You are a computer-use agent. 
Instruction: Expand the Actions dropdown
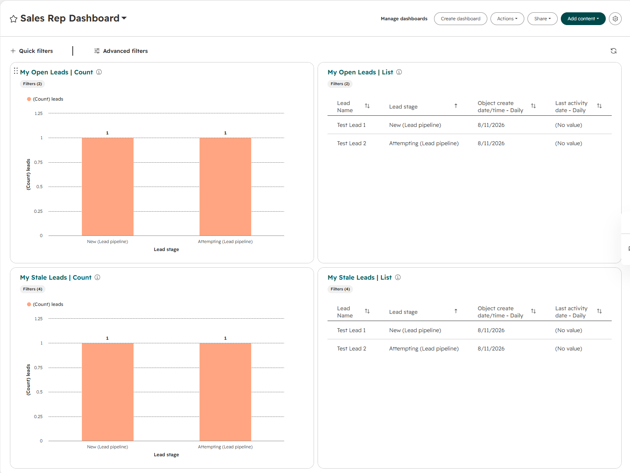tap(507, 19)
